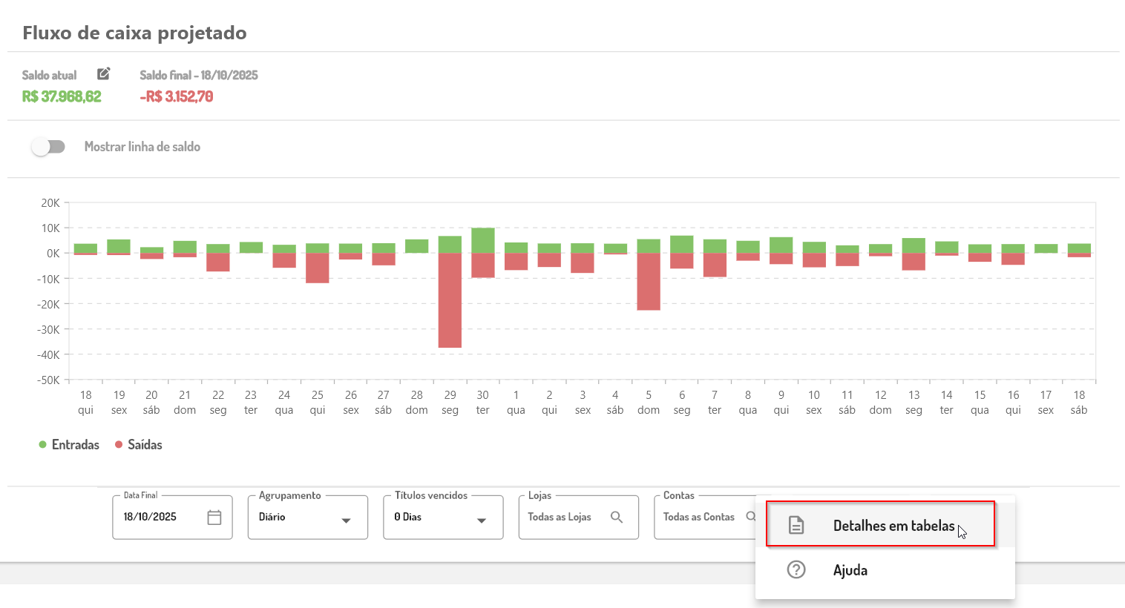The width and height of the screenshot is (1125, 608).
Task: Click the document icon beside Detalhes em tabelas
Action: pyautogui.click(x=796, y=525)
